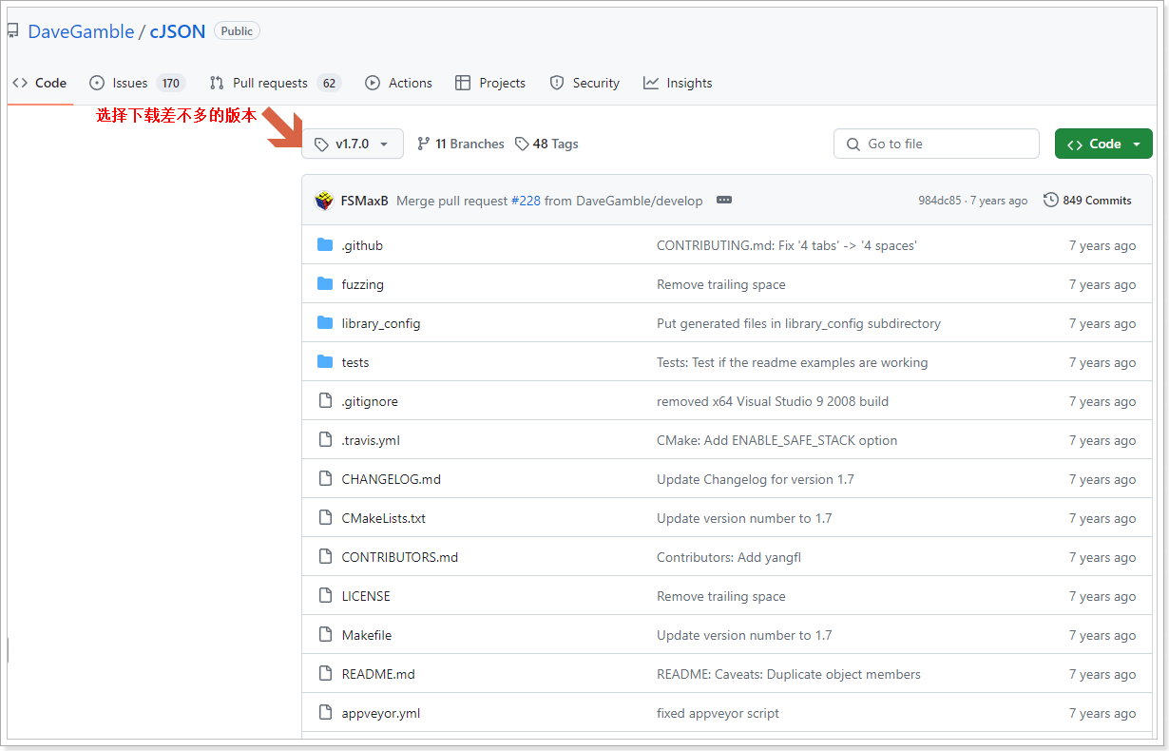Open the appveyor.yml file
The image size is (1169, 751).
pos(381,713)
